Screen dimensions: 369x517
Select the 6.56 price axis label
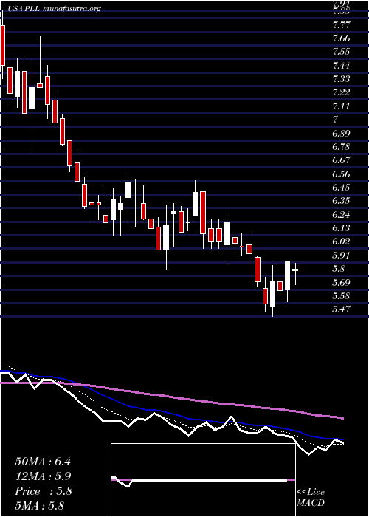click(341, 174)
